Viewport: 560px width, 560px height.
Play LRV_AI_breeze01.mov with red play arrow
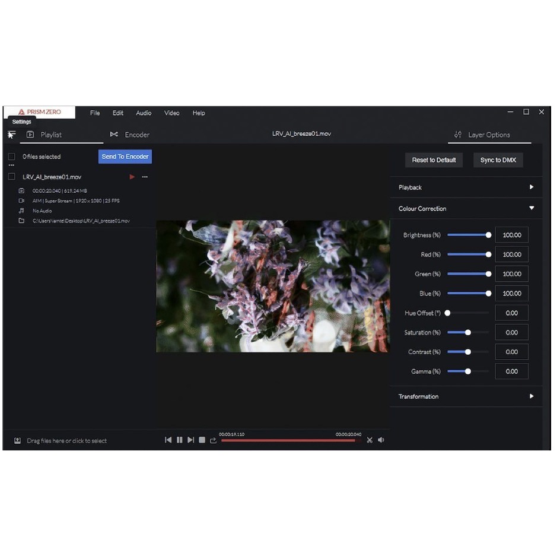[x=132, y=177]
